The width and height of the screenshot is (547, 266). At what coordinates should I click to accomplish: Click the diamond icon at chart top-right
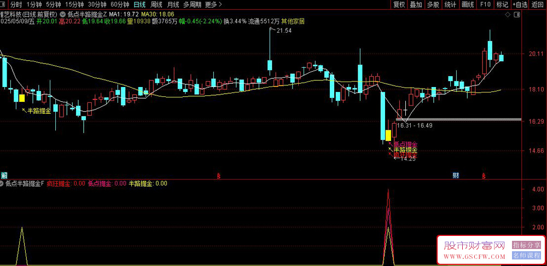[508, 15]
